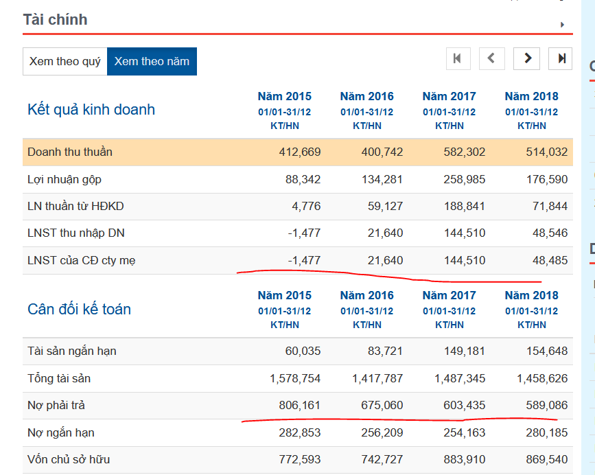
Task: Open the Kết quả kinh doanh heading
Action: (91, 110)
